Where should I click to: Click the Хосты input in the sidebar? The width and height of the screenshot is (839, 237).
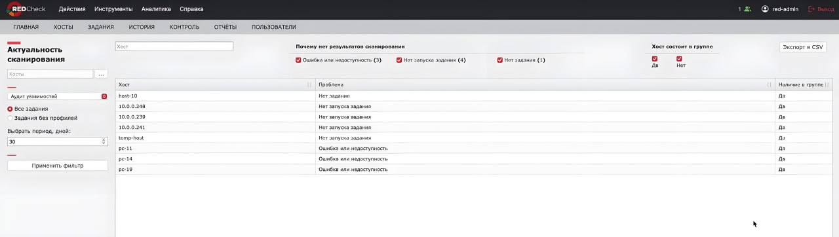pos(50,75)
